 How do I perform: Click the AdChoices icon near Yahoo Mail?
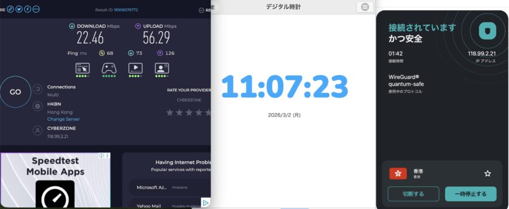pos(205,203)
